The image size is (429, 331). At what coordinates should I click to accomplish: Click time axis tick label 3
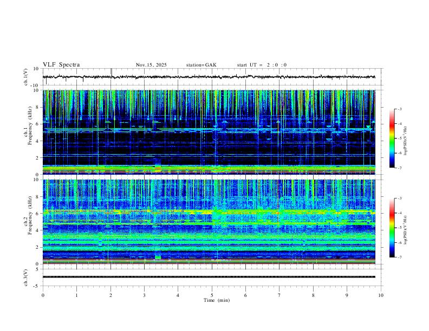(144, 295)
